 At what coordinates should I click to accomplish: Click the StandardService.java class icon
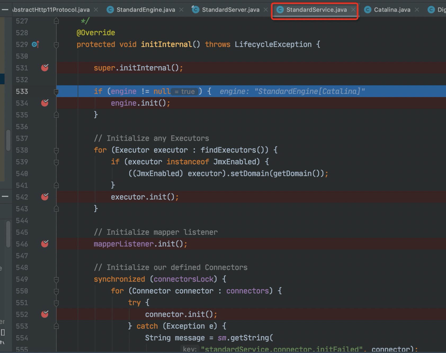pyautogui.click(x=280, y=10)
